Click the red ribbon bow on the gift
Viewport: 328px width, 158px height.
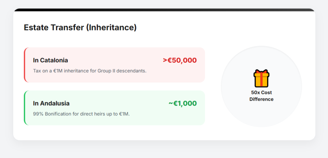tap(261, 72)
